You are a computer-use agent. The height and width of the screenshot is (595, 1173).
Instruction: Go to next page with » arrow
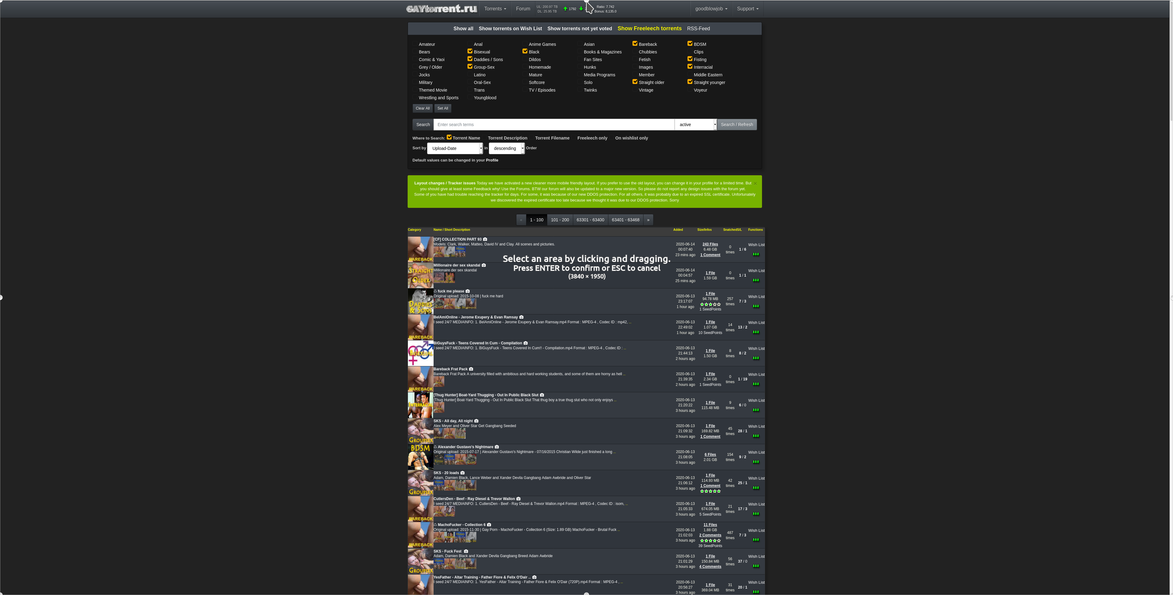click(648, 220)
